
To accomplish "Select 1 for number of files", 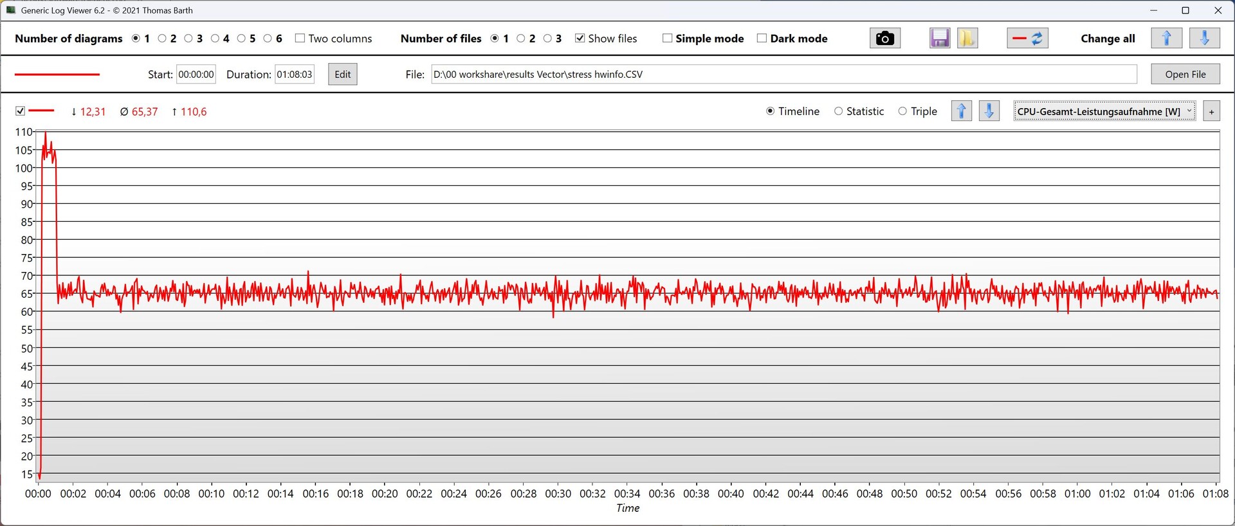I will click(495, 39).
